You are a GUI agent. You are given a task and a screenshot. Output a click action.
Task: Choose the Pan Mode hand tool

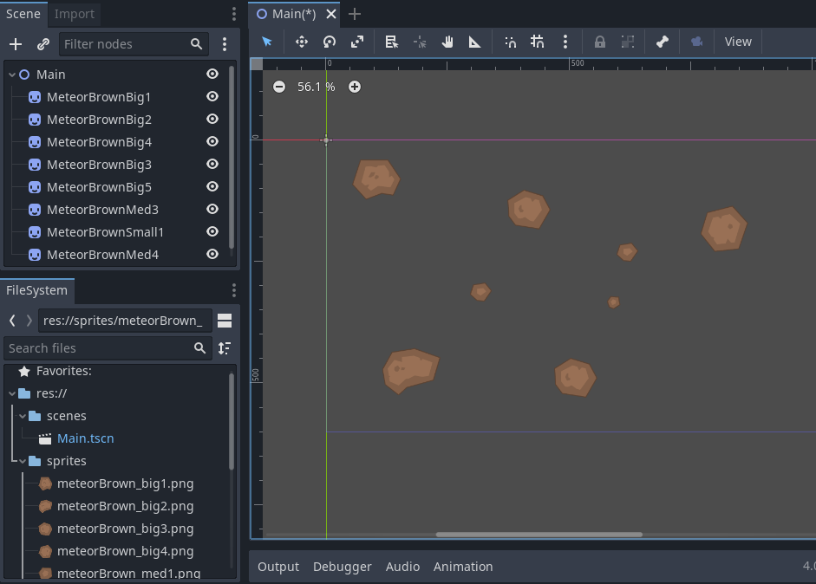(447, 42)
